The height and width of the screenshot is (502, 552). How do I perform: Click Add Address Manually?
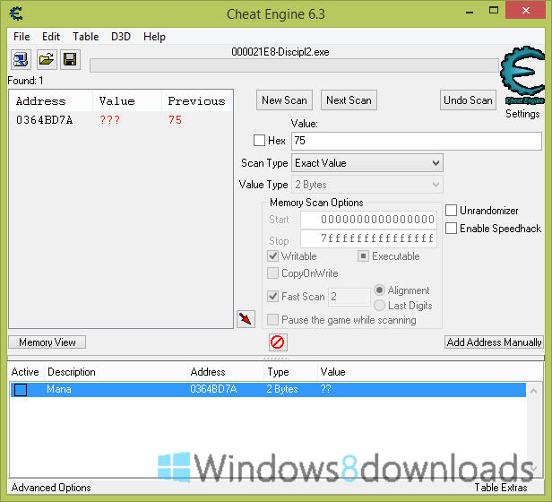(x=494, y=342)
